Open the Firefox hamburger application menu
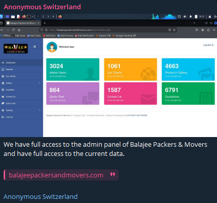The height and width of the screenshot is (203, 217). [214, 30]
